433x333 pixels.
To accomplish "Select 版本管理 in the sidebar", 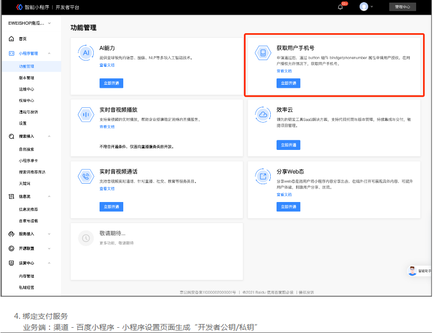I will click(x=26, y=78).
